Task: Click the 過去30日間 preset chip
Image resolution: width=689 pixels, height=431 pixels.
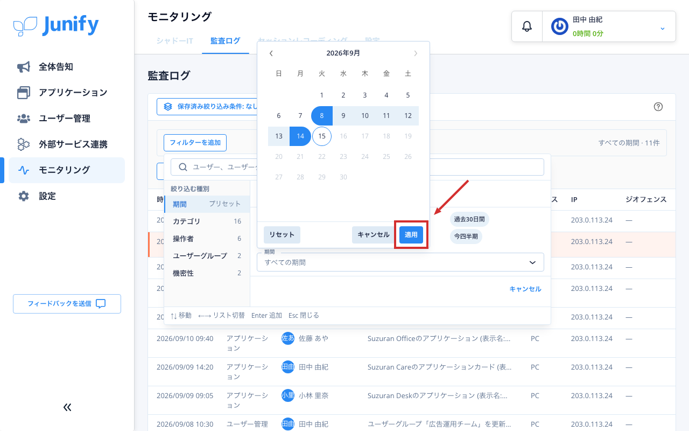Action: pos(469,219)
